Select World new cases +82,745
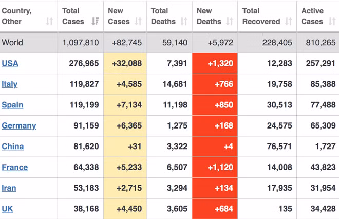The width and height of the screenshot is (339, 219). [x=127, y=43]
